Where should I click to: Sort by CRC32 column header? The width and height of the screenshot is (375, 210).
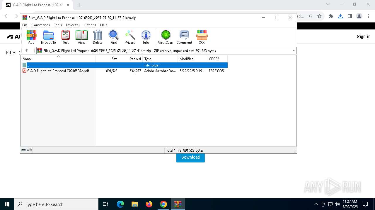[217, 59]
